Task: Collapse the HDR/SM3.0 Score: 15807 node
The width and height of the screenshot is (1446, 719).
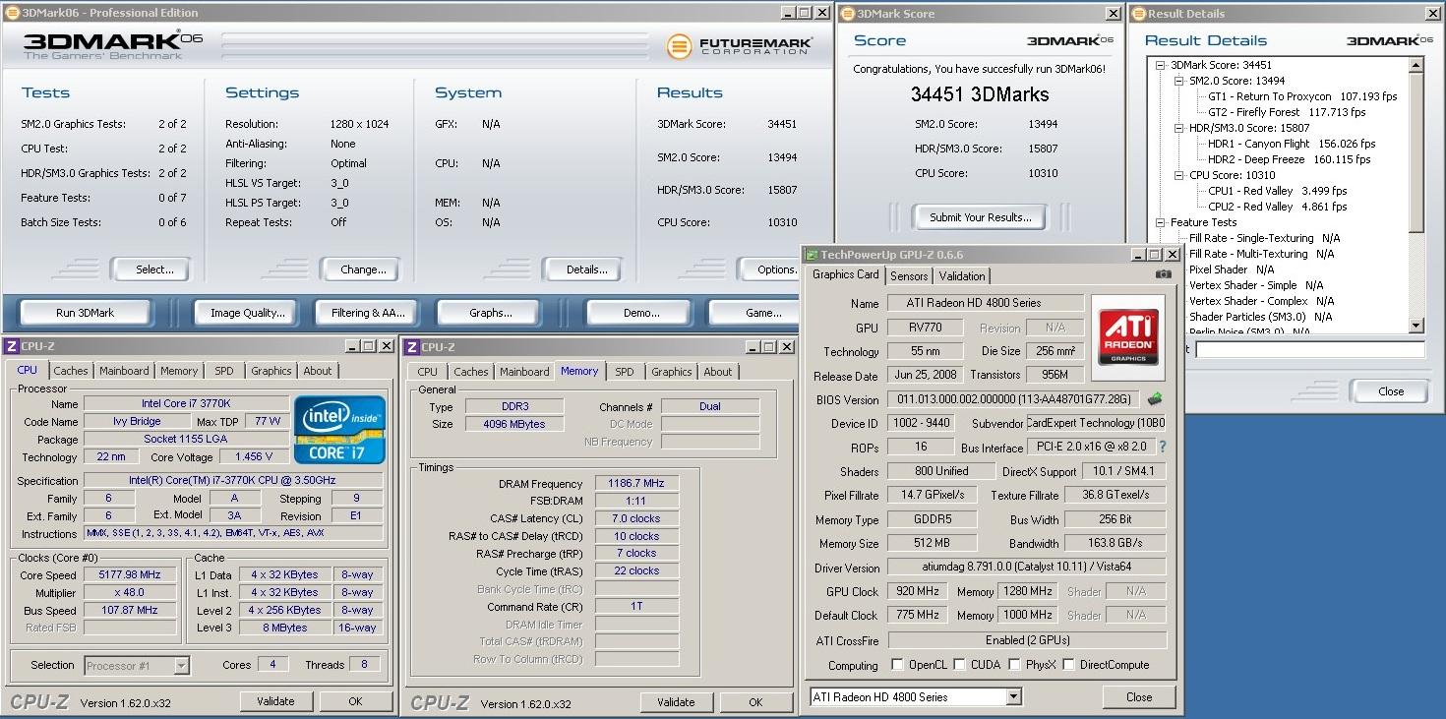Action: click(x=1179, y=128)
